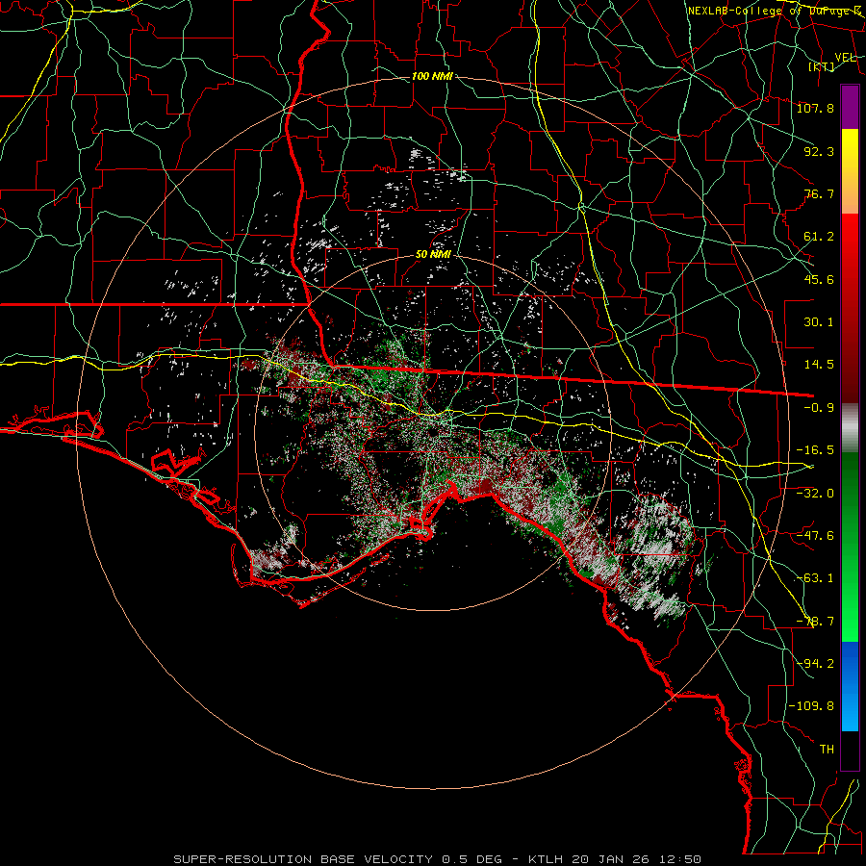Click the -0.9 legend value
Screen dimensions: 866x866
819,408
